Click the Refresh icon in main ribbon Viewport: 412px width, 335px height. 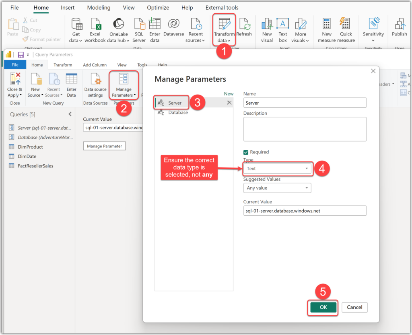[x=245, y=24]
